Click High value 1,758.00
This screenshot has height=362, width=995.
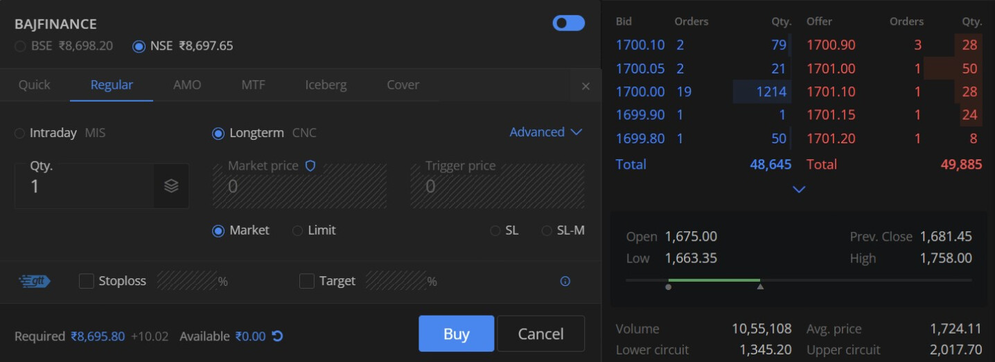[x=946, y=258]
